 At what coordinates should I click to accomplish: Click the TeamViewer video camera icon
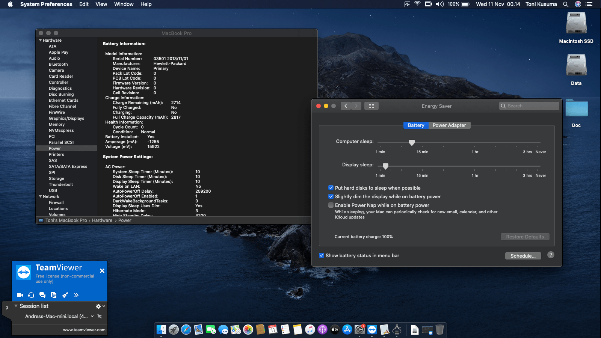20,295
